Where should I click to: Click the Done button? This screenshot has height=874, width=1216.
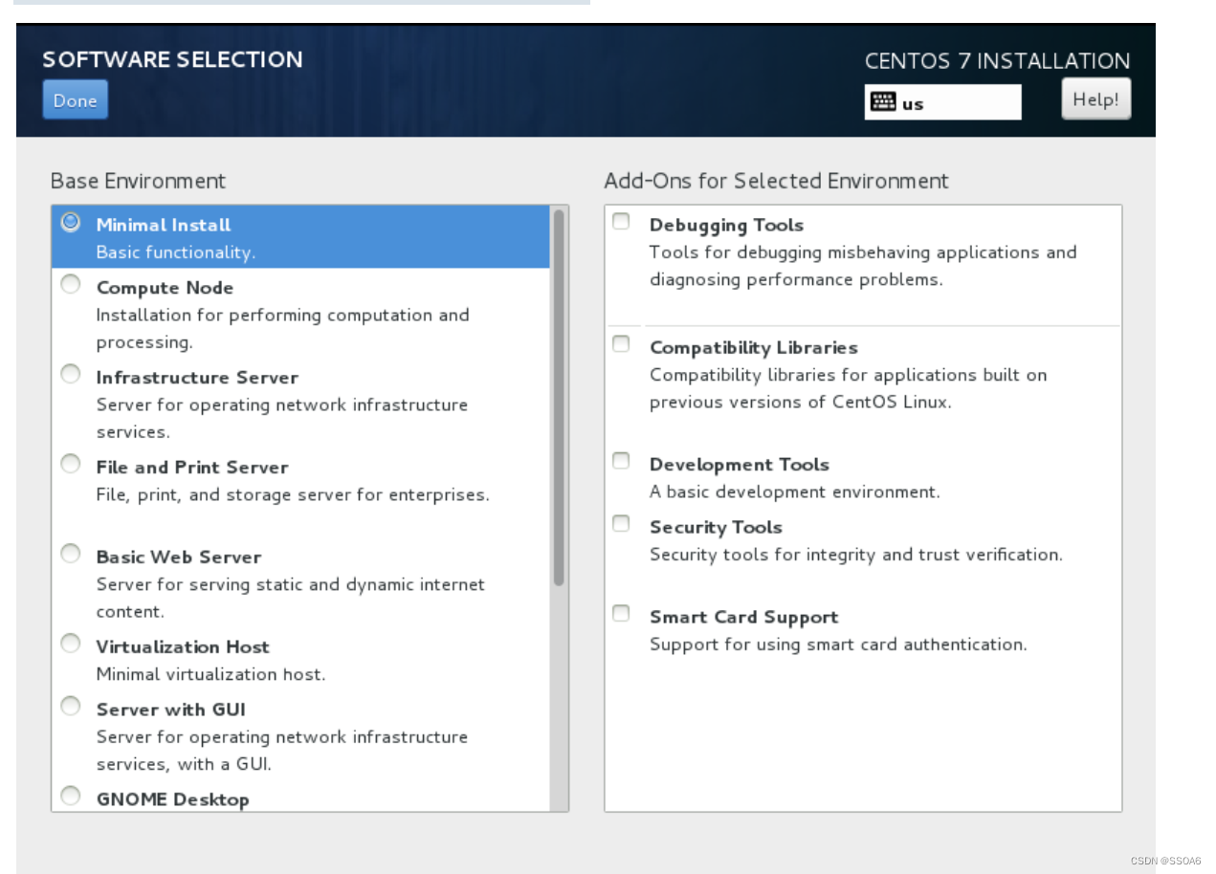75,99
